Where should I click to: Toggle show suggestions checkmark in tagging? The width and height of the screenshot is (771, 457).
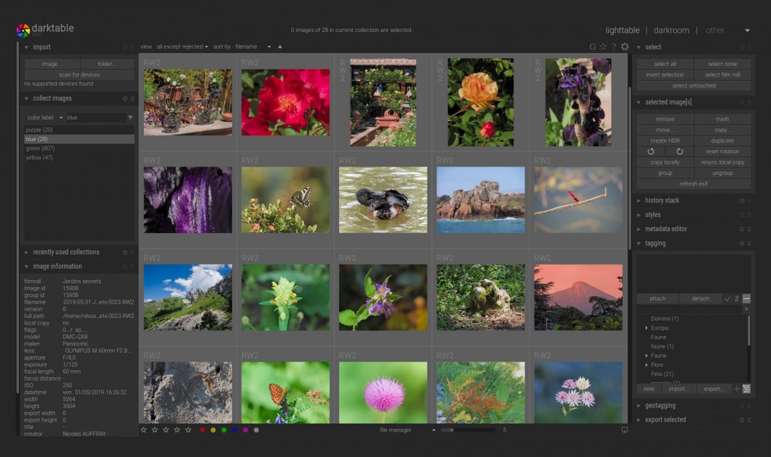coord(727,299)
